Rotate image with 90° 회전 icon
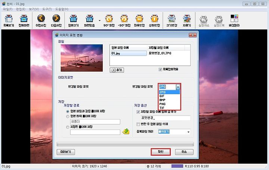The height and width of the screenshot is (170, 269). (109, 21)
